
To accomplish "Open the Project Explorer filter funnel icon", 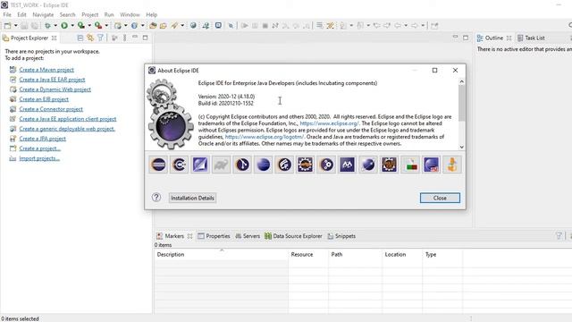I will (x=100, y=38).
